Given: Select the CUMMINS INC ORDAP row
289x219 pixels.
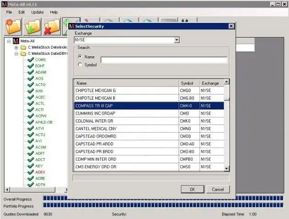Looking at the screenshot, I should tap(149, 113).
